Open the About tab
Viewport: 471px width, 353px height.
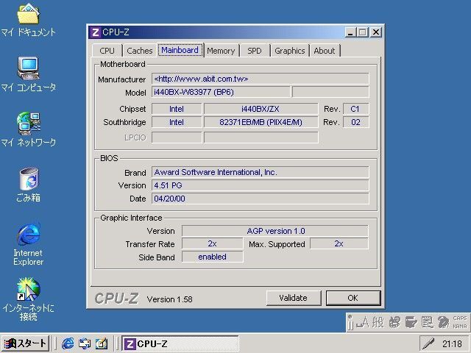(324, 51)
